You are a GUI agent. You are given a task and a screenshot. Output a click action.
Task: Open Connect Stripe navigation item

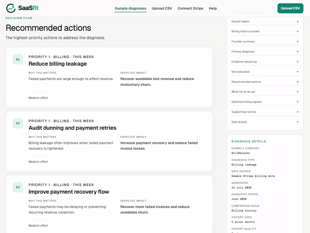click(x=191, y=8)
